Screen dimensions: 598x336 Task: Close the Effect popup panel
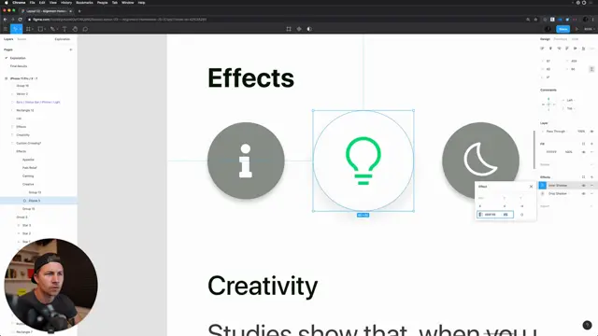tap(531, 187)
